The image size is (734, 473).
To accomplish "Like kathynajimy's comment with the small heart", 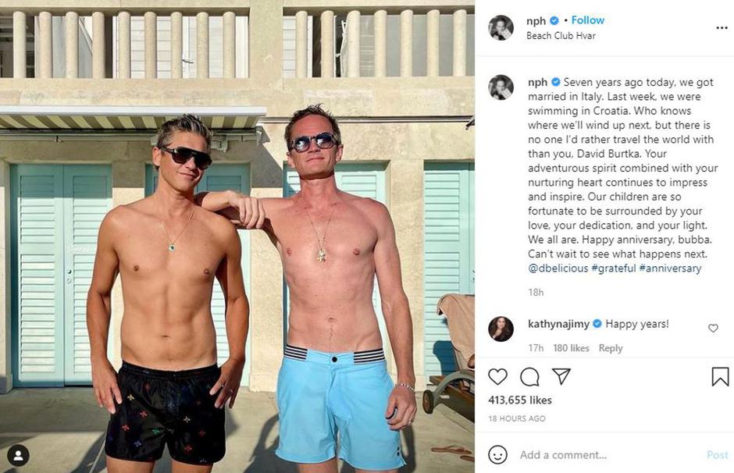I will (713, 329).
